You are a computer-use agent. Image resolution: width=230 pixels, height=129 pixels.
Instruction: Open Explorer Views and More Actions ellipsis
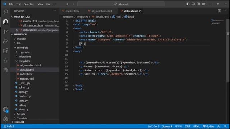pyautogui.click(x=55, y=11)
